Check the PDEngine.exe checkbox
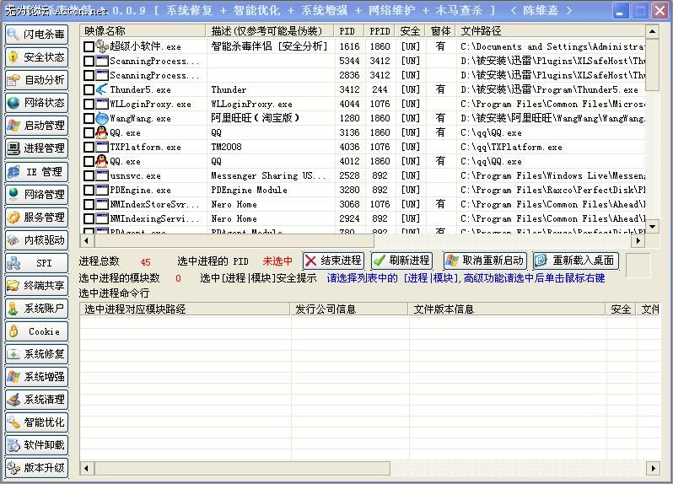 coord(89,190)
